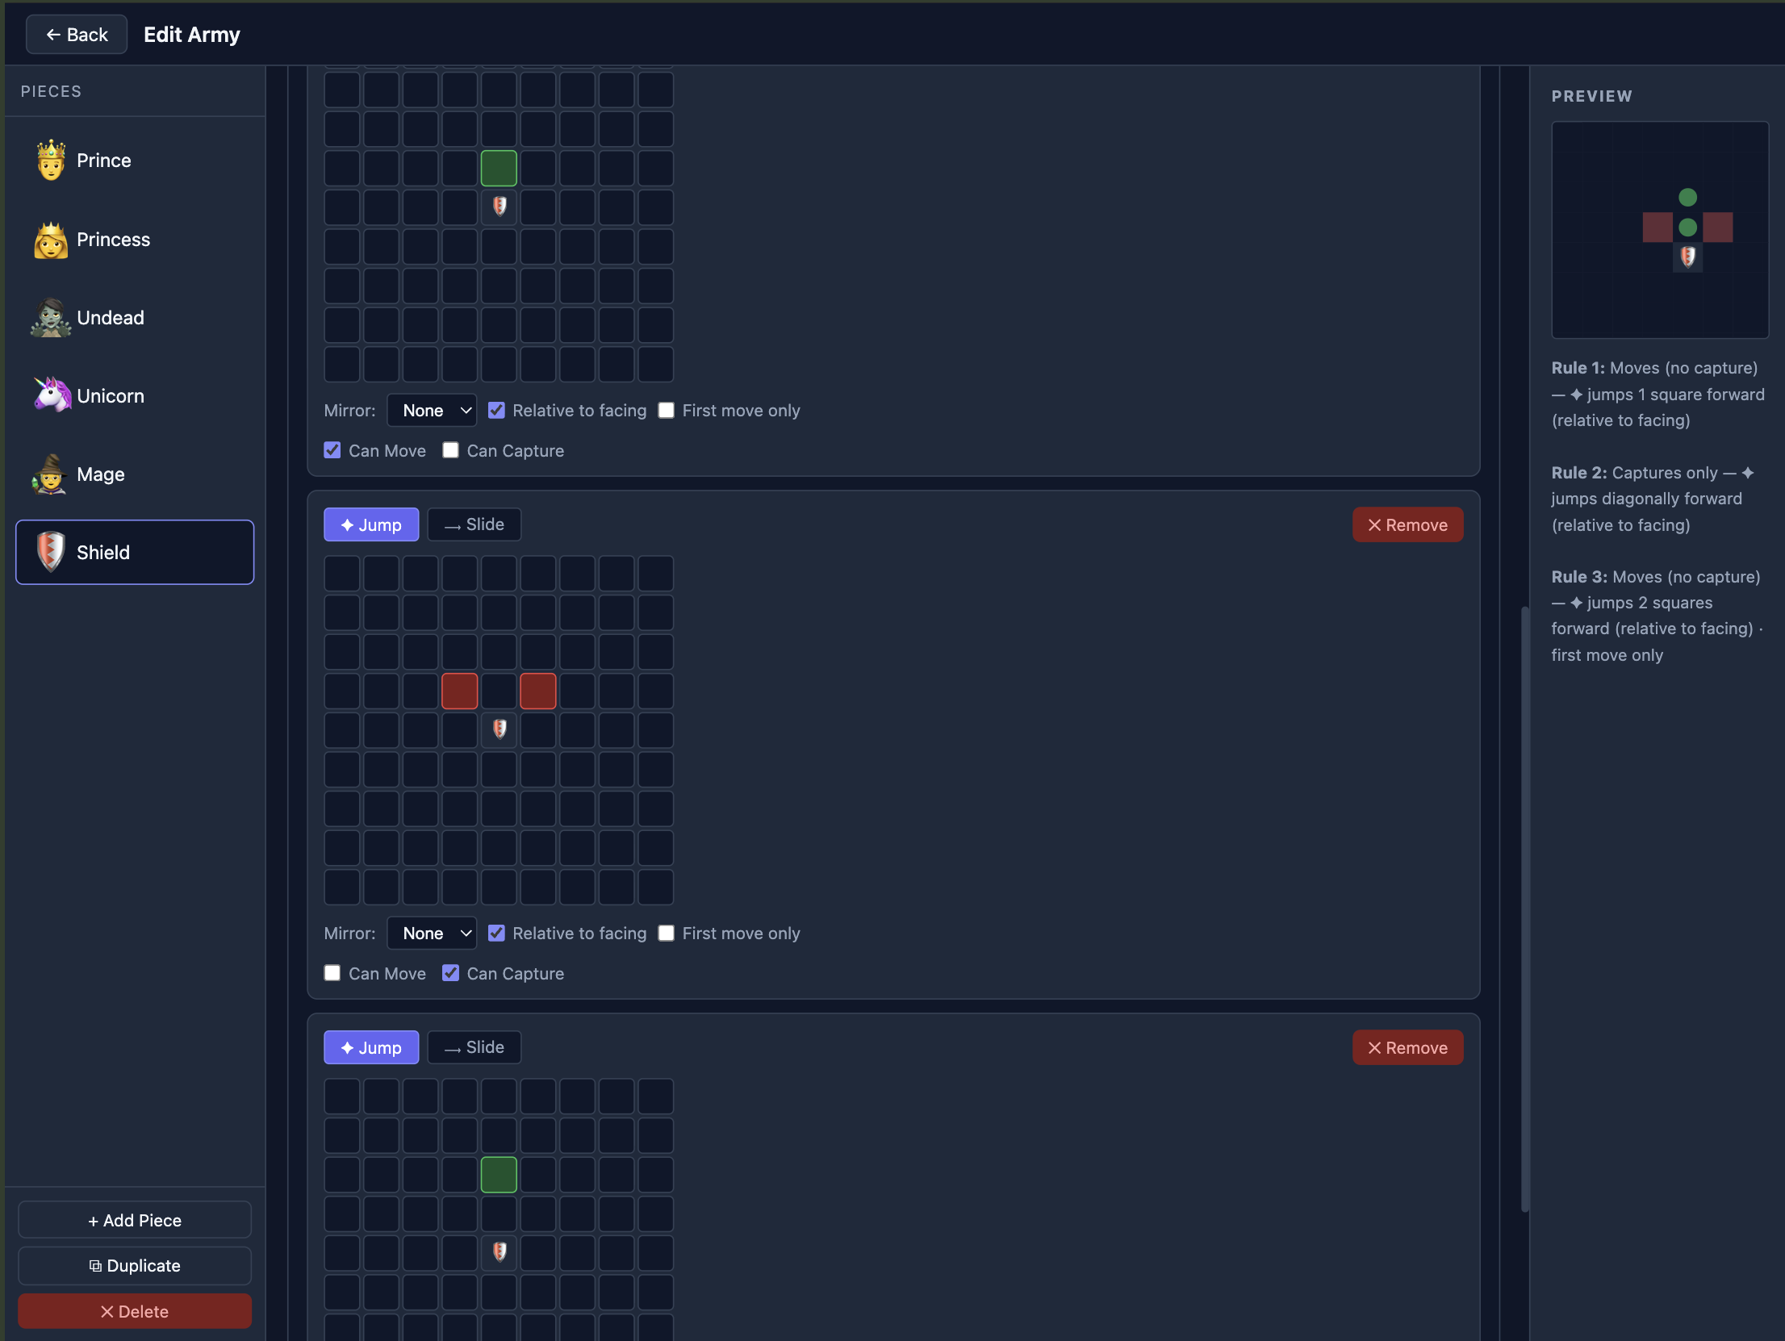Screen dimensions: 1785x1341
Task: Choose the Undead zombie icon
Action: (51, 318)
